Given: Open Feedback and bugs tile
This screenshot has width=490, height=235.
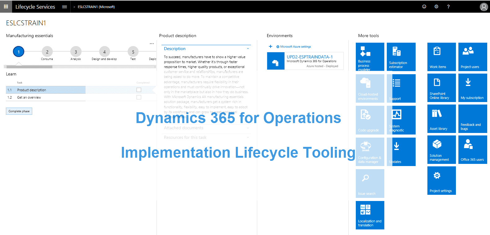Looking at the screenshot, I should click(473, 119).
